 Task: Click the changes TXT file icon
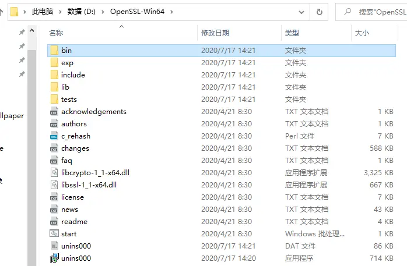tap(54, 148)
